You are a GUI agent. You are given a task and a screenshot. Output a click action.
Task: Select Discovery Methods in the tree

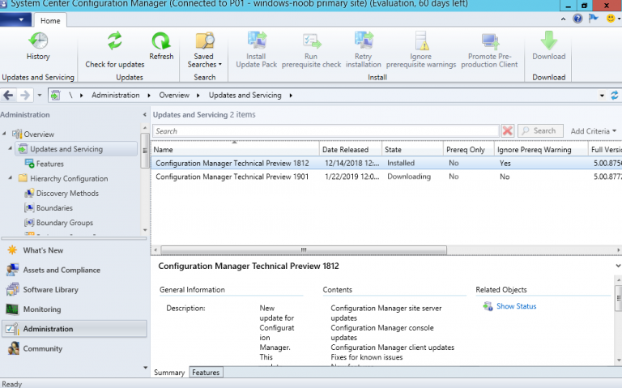67,194
